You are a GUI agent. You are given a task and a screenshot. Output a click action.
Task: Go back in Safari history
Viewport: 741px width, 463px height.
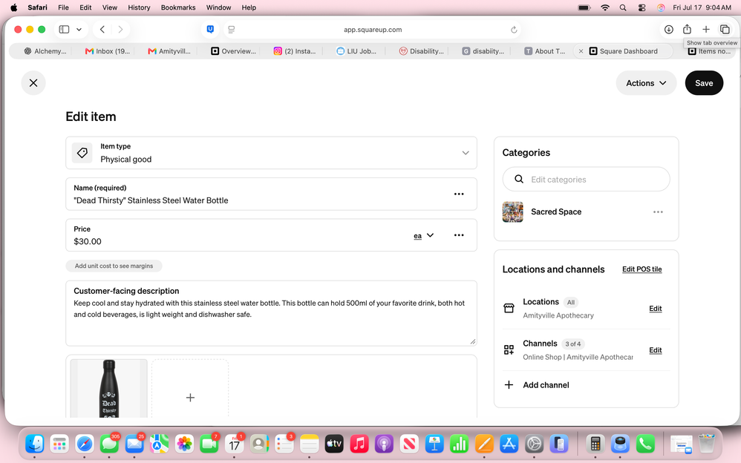(x=102, y=29)
